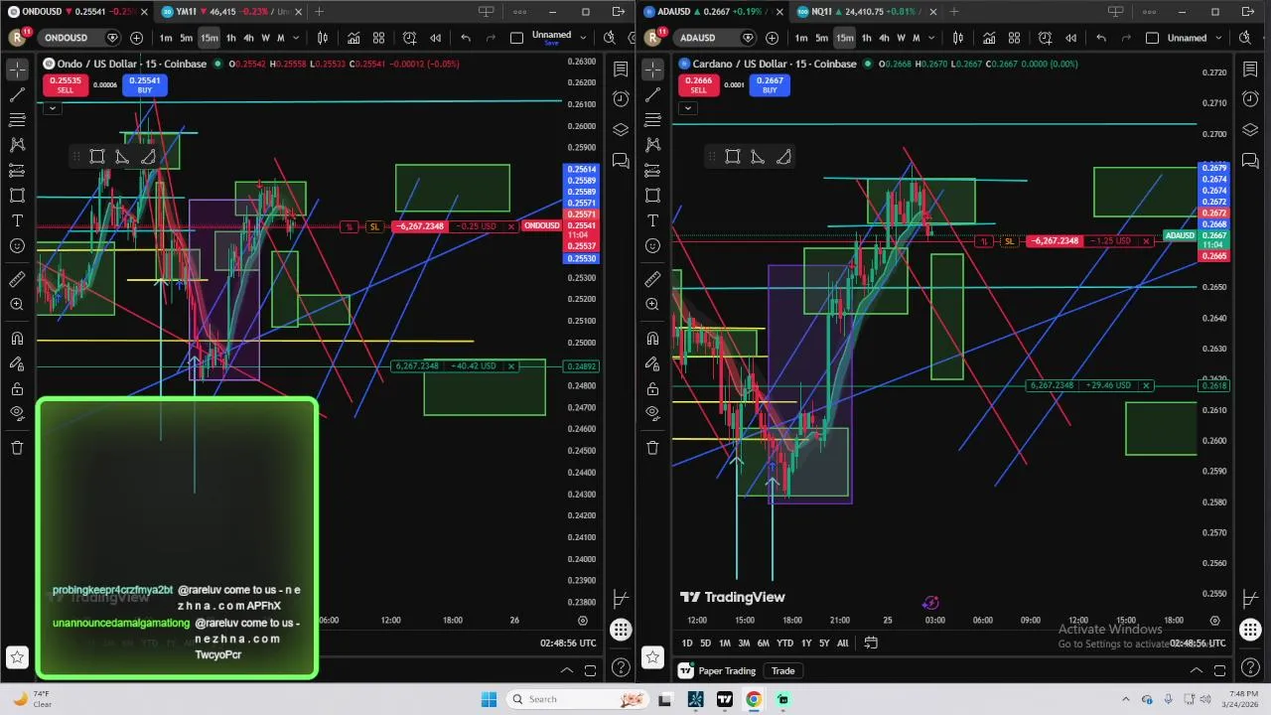Image resolution: width=1271 pixels, height=715 pixels.
Task: Select the crosshair cursor tool in ONDOUSD window
Action: 17,70
